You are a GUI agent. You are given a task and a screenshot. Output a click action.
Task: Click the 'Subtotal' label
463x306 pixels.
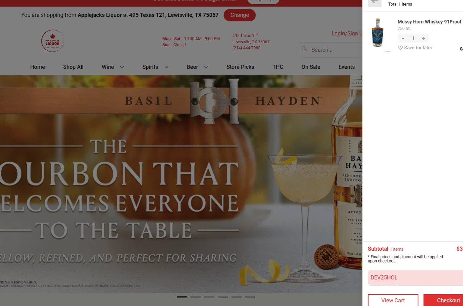(x=378, y=249)
